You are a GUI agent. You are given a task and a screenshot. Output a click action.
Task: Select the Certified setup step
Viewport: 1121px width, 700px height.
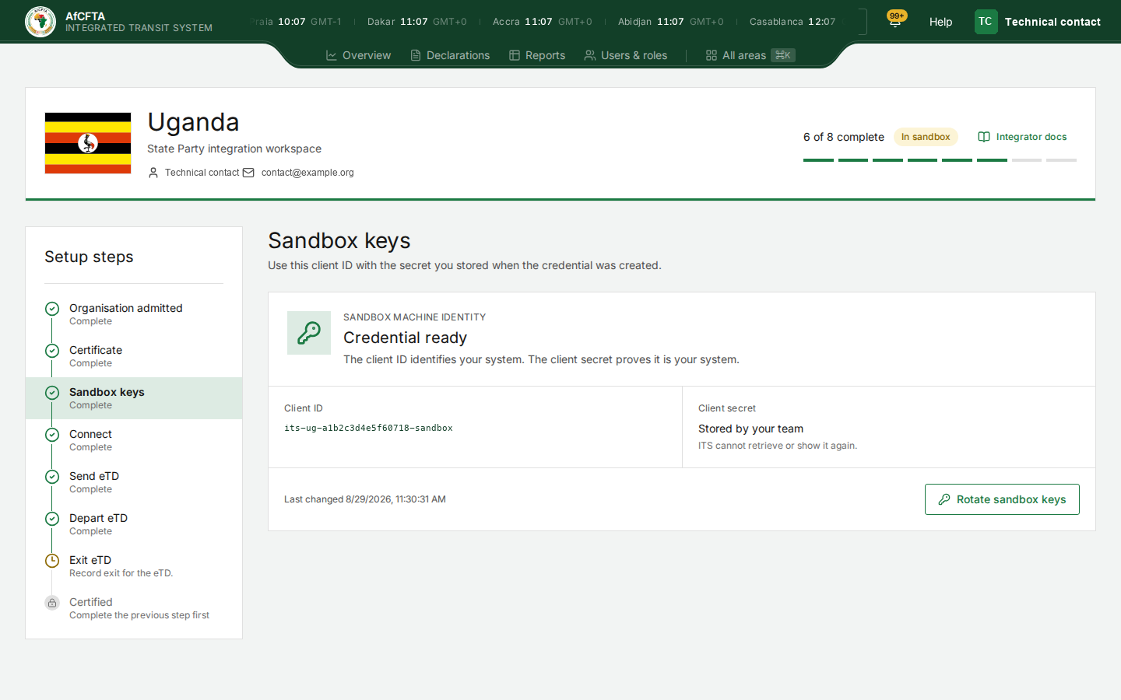(134, 608)
